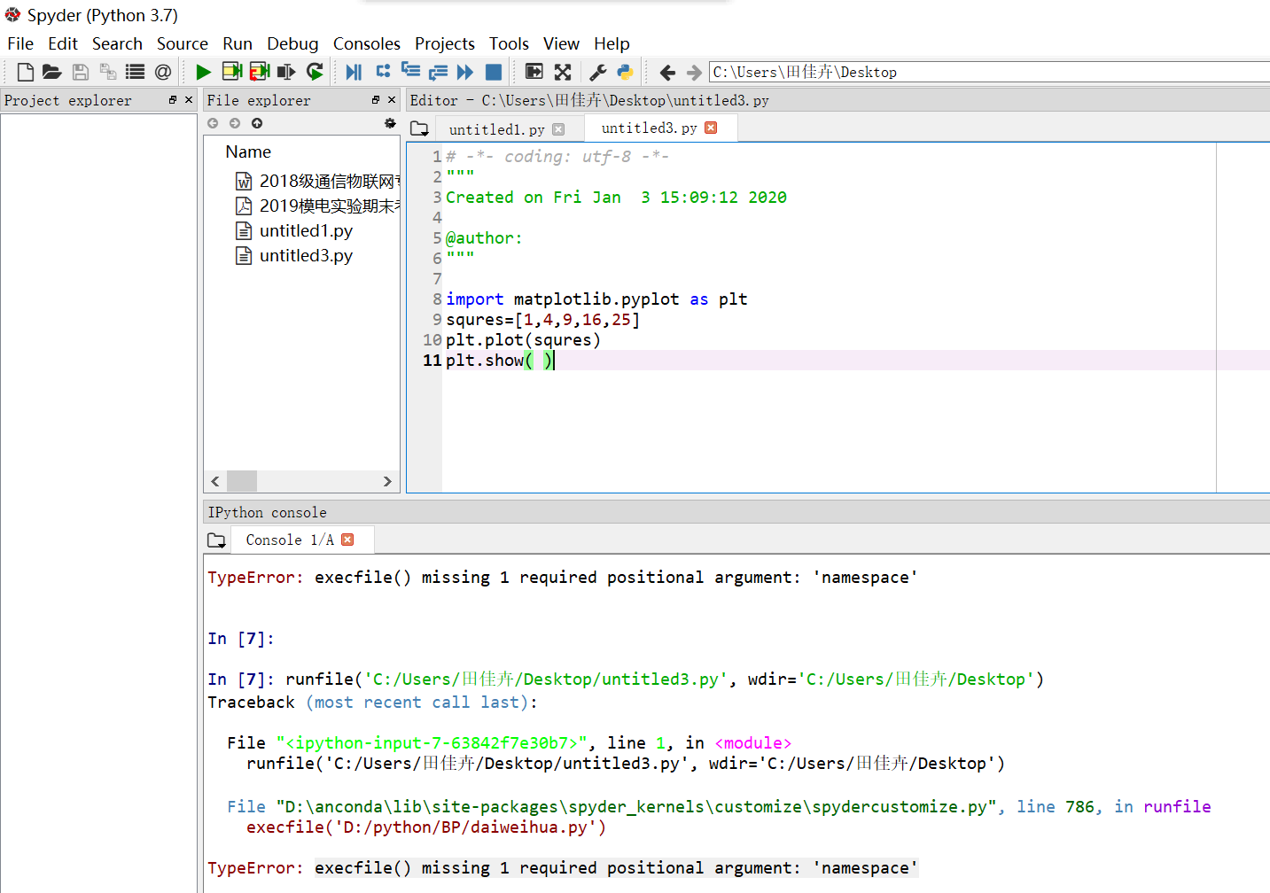Image resolution: width=1270 pixels, height=893 pixels.
Task: File explorer parent directory up arrow
Action: point(257,123)
